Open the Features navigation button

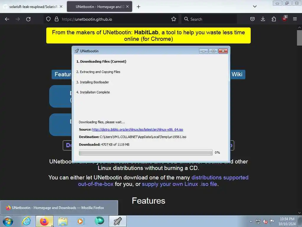(x=62, y=74)
